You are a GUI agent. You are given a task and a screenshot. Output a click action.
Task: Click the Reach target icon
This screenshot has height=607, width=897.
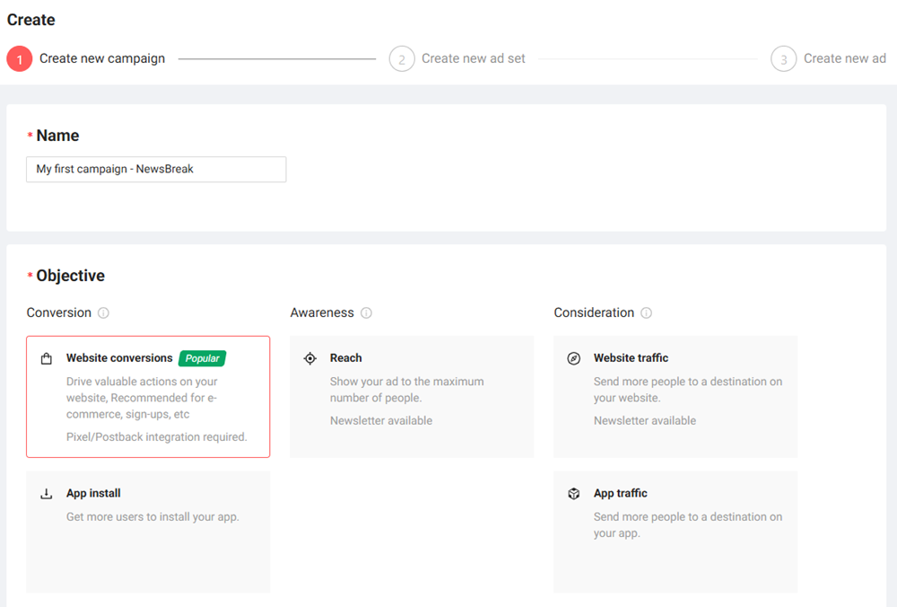[x=310, y=358]
